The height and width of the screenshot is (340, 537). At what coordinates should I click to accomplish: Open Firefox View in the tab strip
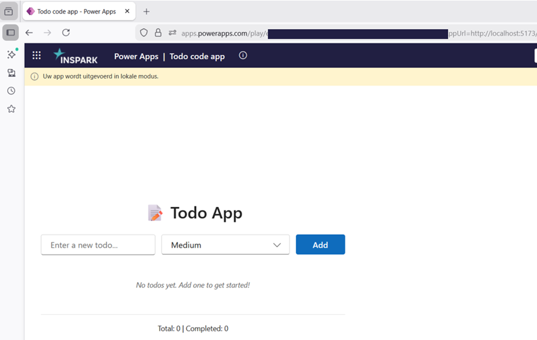click(9, 11)
